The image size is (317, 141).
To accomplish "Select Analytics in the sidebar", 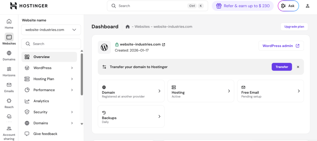I will pyautogui.click(x=41, y=101).
